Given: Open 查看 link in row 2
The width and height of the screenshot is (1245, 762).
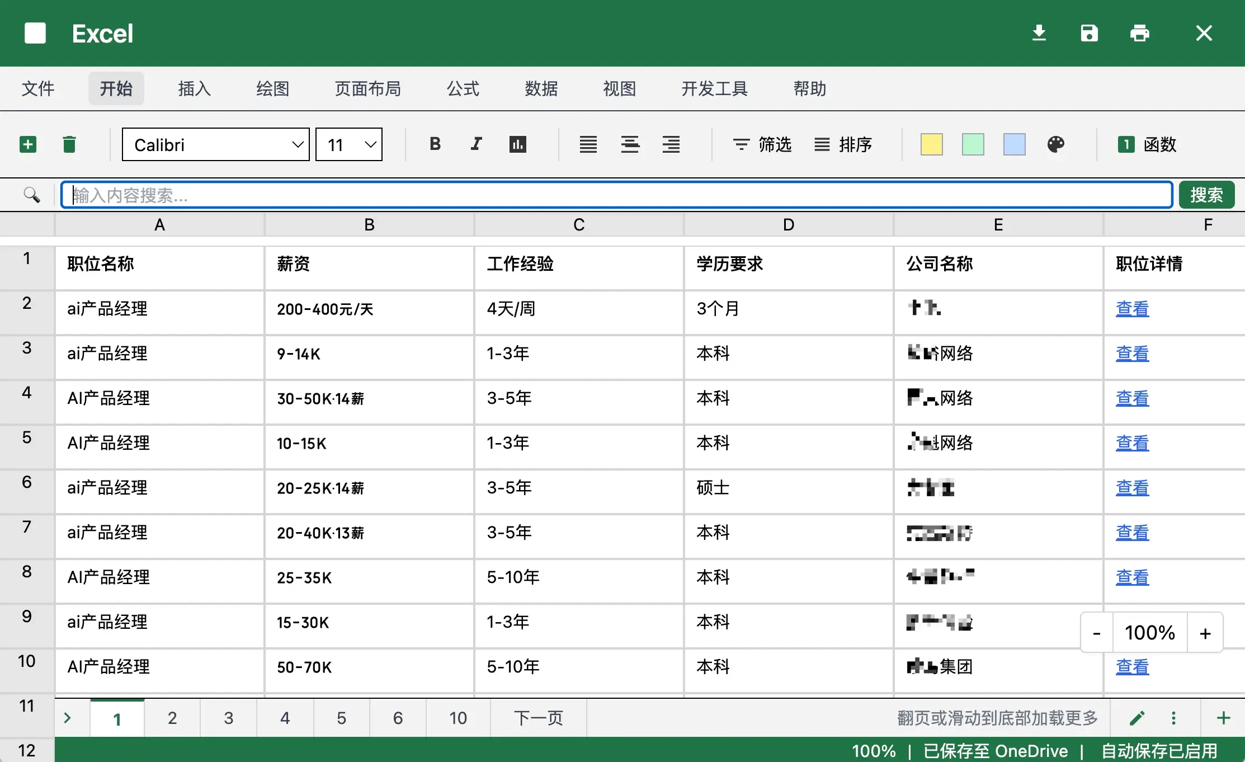Looking at the screenshot, I should point(1132,309).
